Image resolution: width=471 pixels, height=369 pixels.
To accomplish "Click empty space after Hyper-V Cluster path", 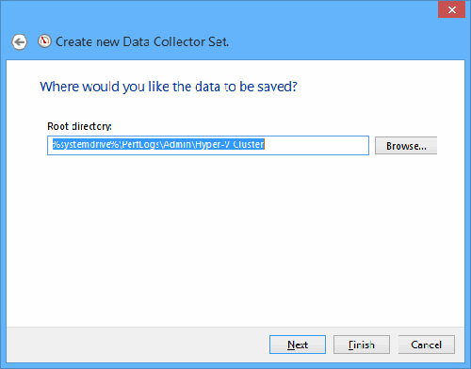I will coord(316,145).
